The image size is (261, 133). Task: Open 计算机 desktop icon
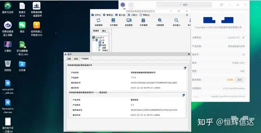pos(8,47)
